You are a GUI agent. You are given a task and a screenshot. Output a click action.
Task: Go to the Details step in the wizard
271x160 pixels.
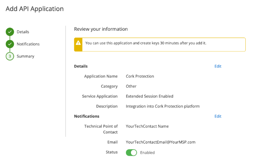23,32
